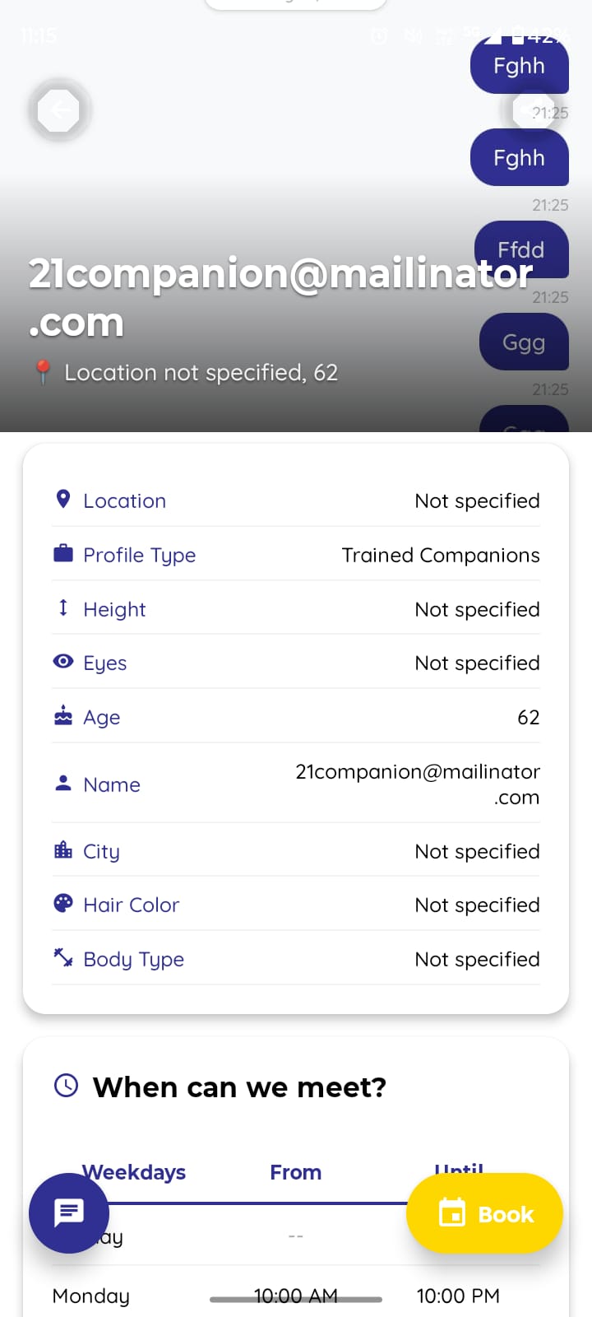Image resolution: width=592 pixels, height=1317 pixels.
Task: Tap the Monday 10:00 PM end time
Action: [458, 1296]
